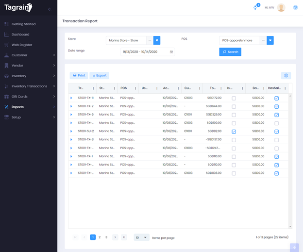Toggle HasSal checkbox for ST001-TX-11
The height and width of the screenshot is (252, 303).
276,98
